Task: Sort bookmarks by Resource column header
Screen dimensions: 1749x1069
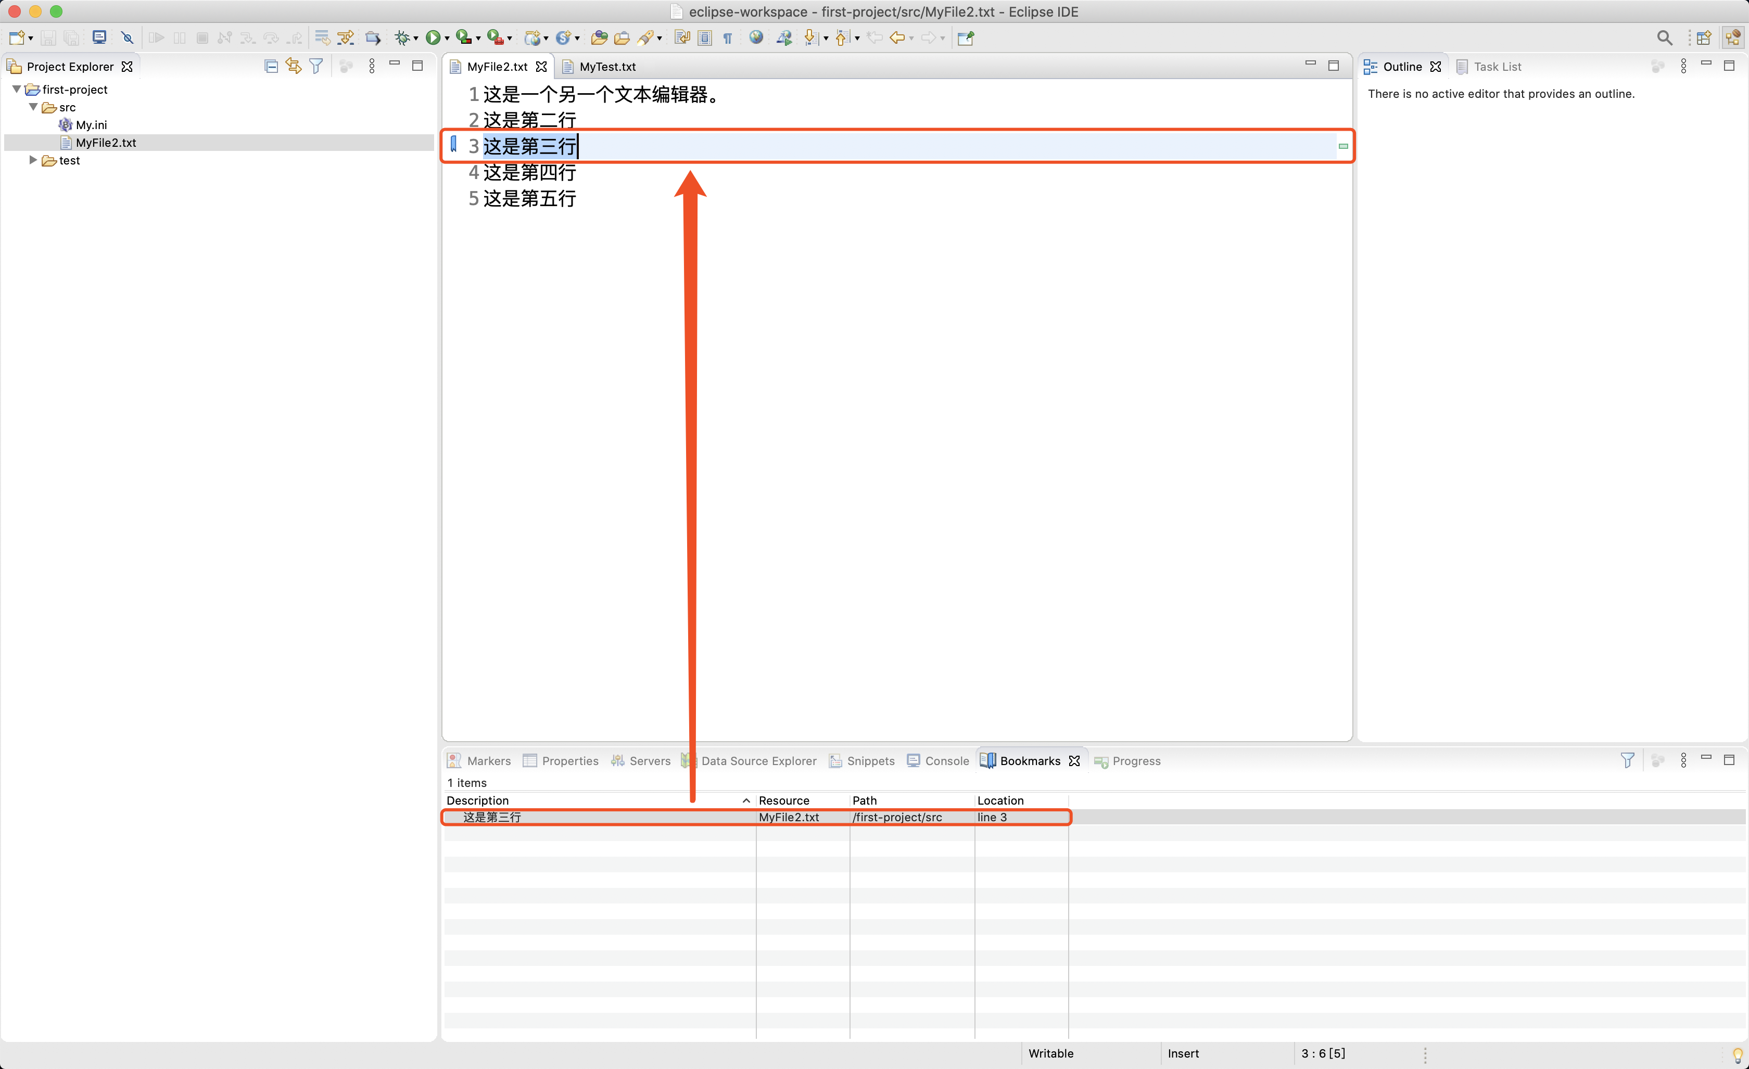Action: [803, 800]
